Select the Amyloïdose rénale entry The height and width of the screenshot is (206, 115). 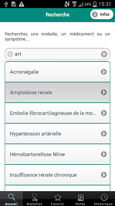(57, 92)
